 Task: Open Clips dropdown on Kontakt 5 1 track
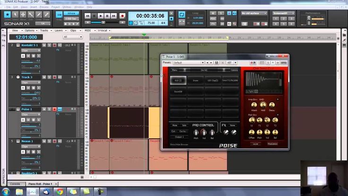(x=31, y=51)
